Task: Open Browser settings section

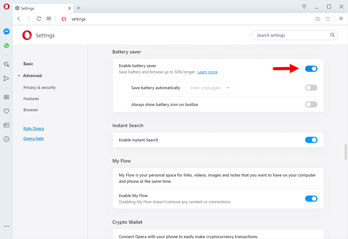Action: (x=31, y=110)
